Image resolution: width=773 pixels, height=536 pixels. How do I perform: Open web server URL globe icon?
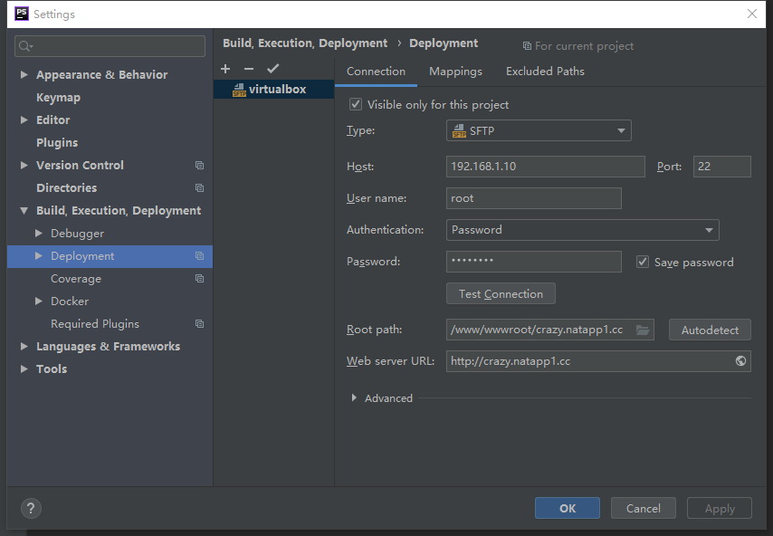coord(740,361)
